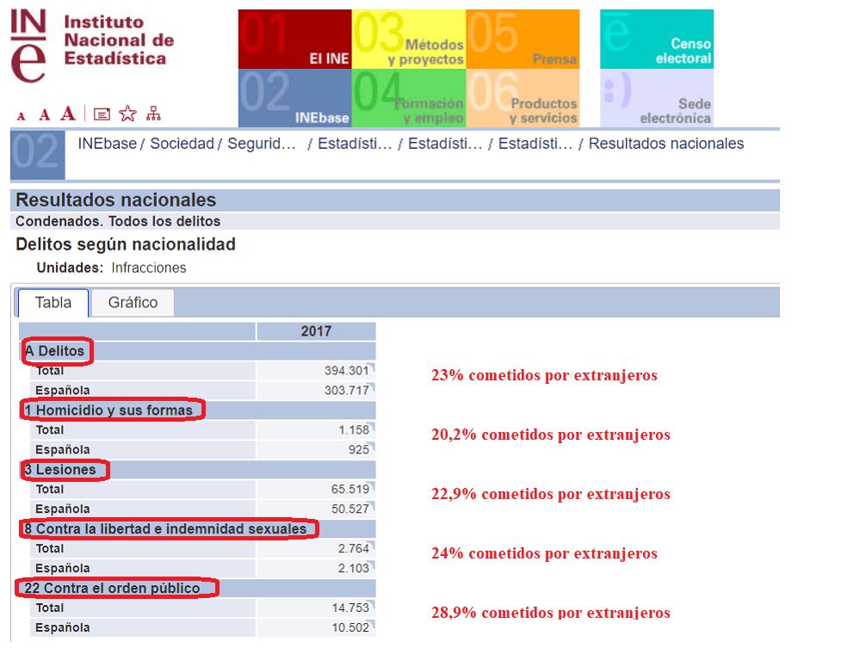Click the favorites star icon

point(127,114)
